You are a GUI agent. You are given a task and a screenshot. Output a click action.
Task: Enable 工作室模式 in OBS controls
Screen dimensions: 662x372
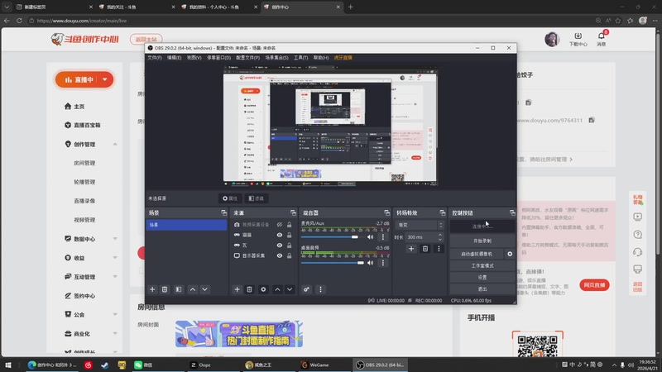(482, 265)
